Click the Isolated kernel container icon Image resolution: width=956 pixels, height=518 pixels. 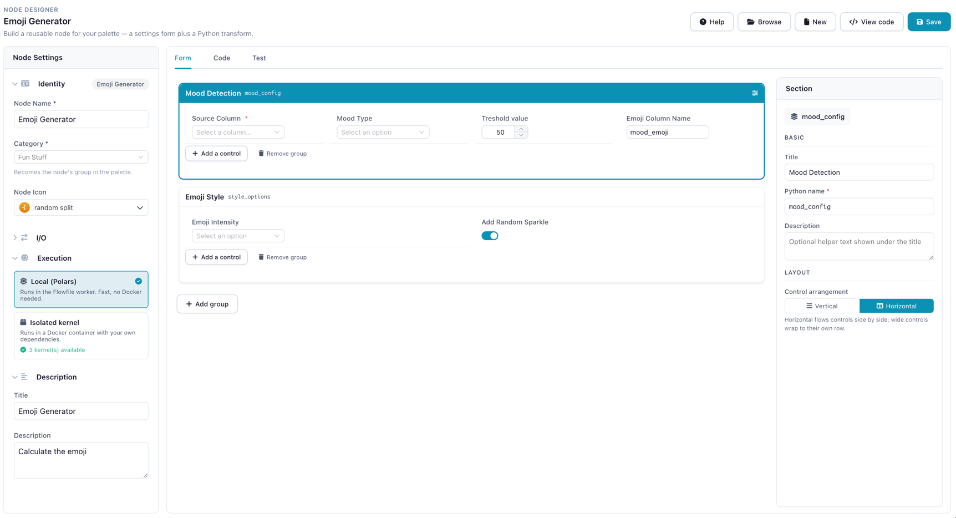click(x=23, y=322)
